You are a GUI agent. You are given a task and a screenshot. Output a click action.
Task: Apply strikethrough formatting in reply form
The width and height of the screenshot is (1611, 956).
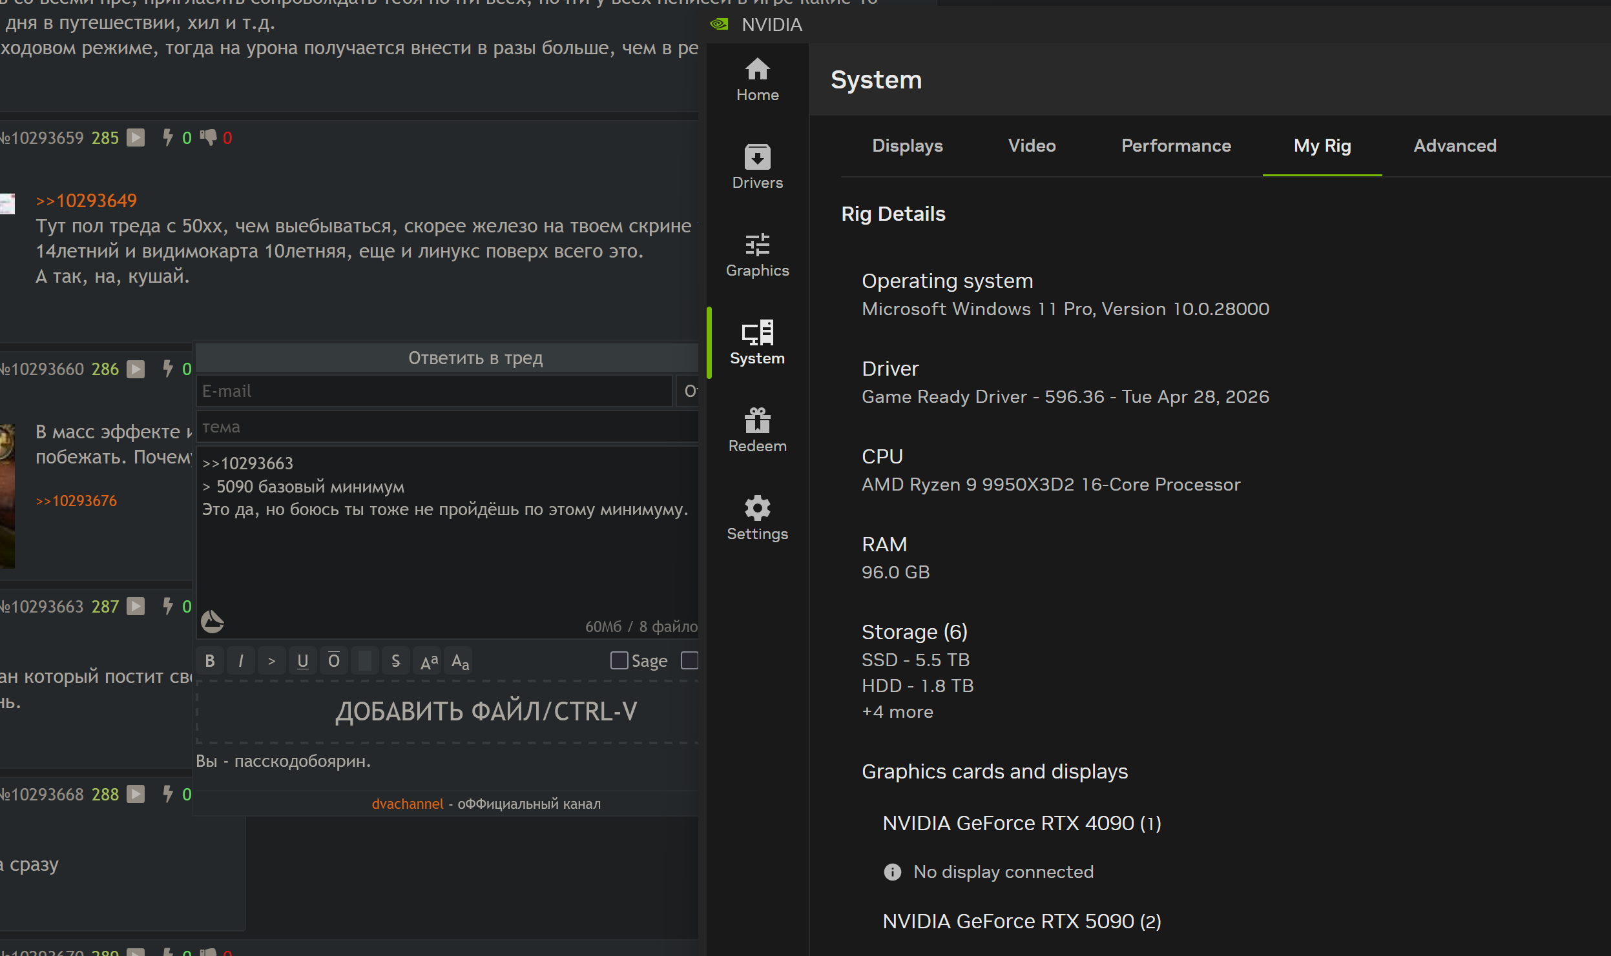pyautogui.click(x=396, y=661)
